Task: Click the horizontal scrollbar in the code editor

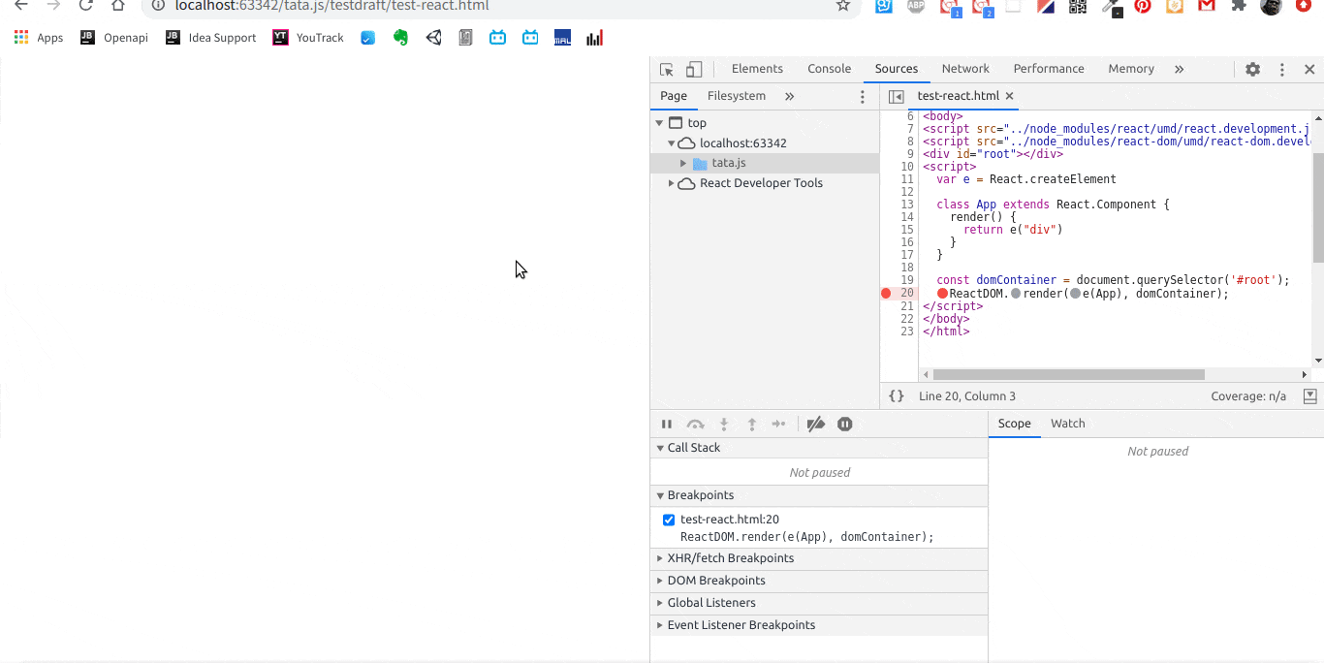Action: coord(1068,375)
